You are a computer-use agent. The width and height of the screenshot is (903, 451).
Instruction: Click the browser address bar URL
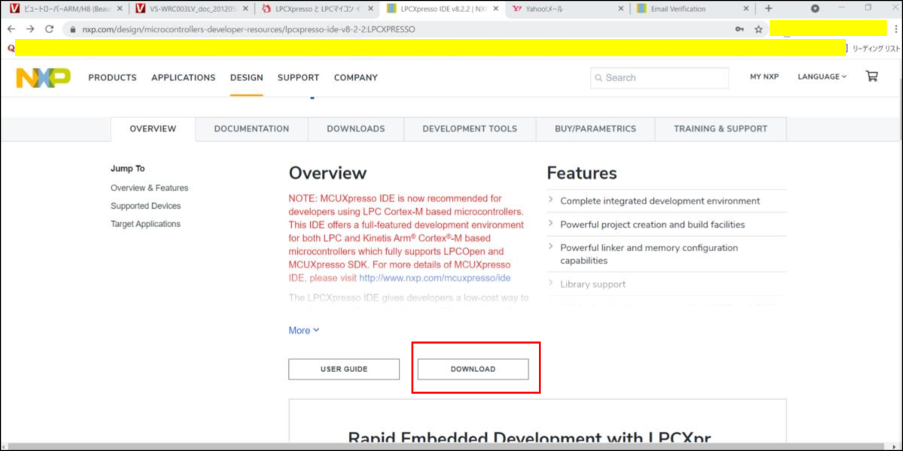[x=248, y=29]
